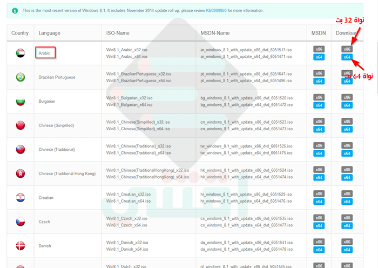Download Chinese (Simplified) x64 ISO
The image size is (378, 268).
(347, 129)
